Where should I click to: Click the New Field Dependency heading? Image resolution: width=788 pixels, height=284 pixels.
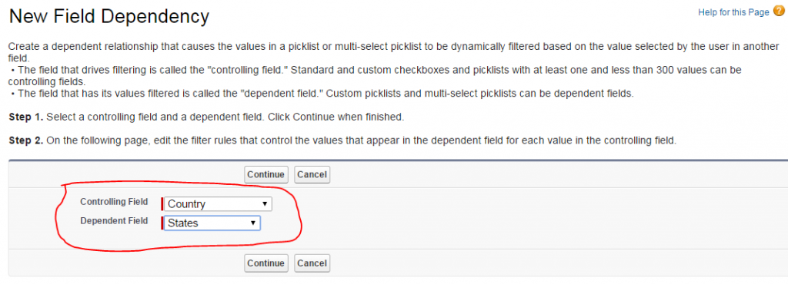pos(109,17)
